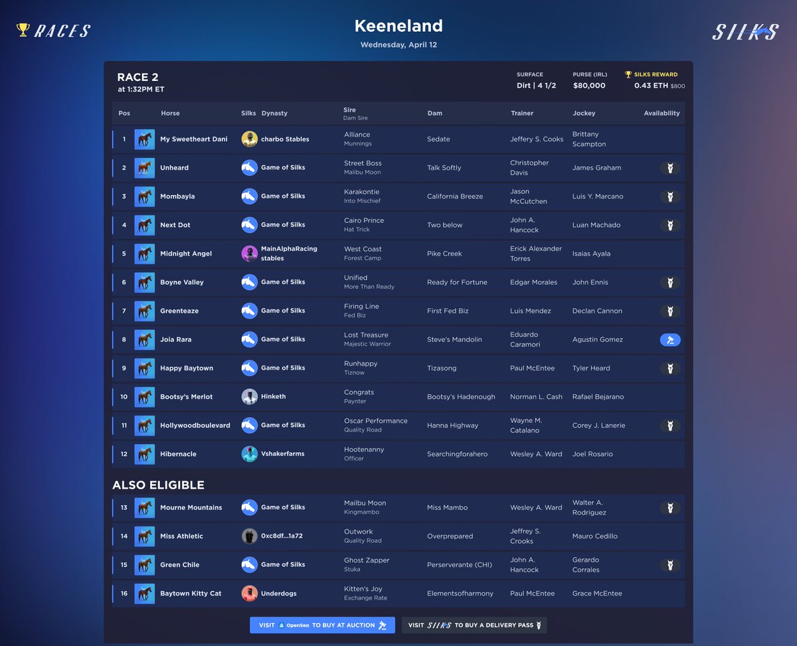
Task: Click the MainAlphaRacing stables avatar
Action: tap(249, 254)
